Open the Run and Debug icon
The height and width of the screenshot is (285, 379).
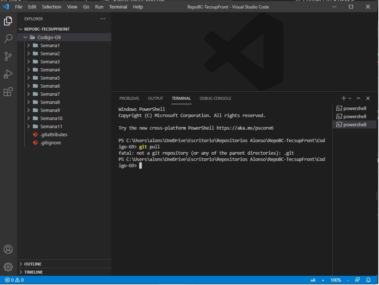(8, 74)
